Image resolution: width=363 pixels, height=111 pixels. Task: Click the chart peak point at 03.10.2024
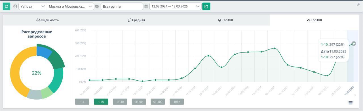[274, 48]
